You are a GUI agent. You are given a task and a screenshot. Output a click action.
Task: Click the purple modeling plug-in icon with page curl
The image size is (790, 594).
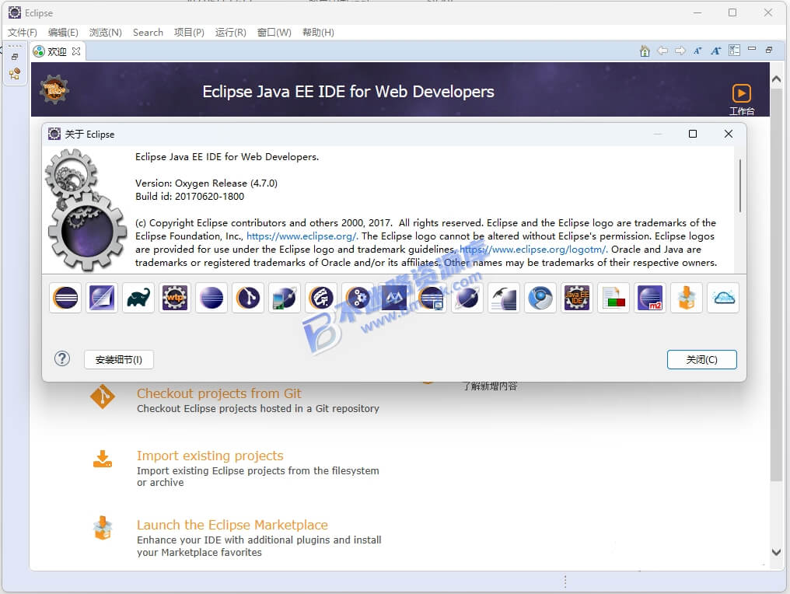tap(102, 298)
